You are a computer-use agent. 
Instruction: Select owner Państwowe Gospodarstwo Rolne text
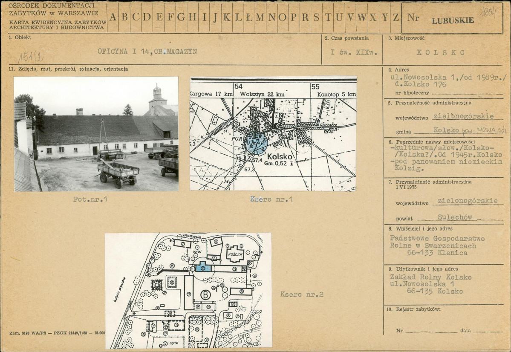coord(437,242)
